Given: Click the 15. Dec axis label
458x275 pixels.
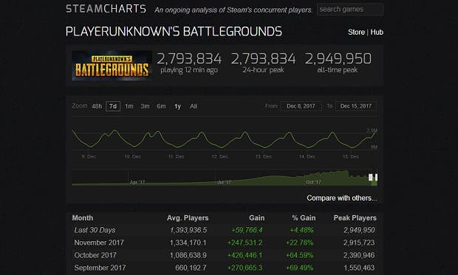Looking at the screenshot, I should tap(351, 156).
